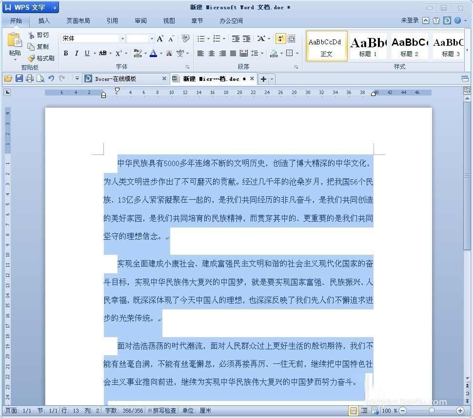Increase the font size with Grow Font icon
This screenshot has width=473, height=418.
coord(160,38)
